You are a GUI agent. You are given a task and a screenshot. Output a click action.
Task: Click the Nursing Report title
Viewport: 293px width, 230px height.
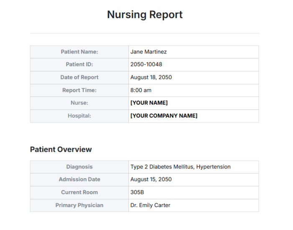[145, 14]
